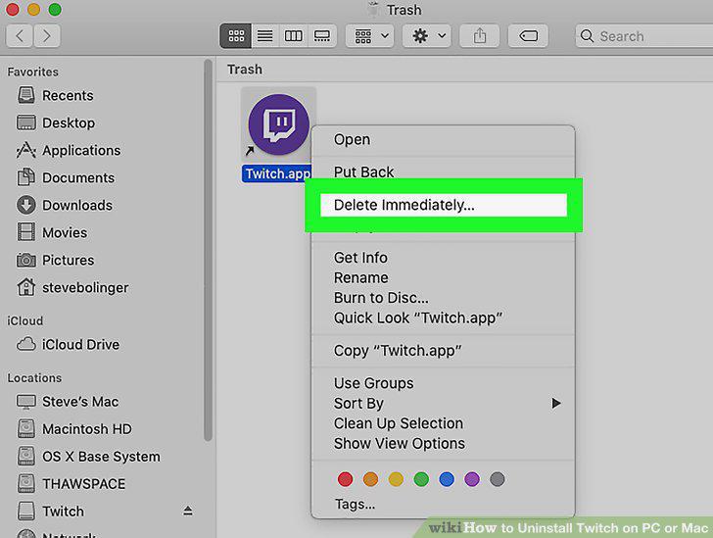
Task: Go back with the left arrow button
Action: coord(20,36)
